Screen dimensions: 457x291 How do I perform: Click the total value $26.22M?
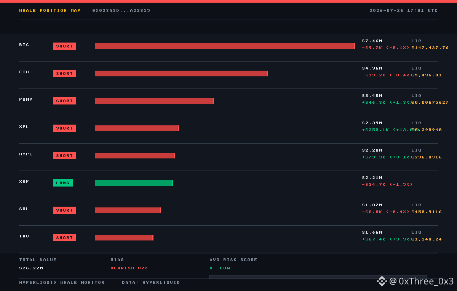click(31, 268)
